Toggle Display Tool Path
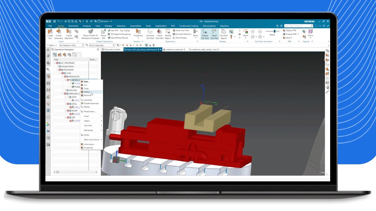The height and width of the screenshot is (211, 376). click(205, 34)
